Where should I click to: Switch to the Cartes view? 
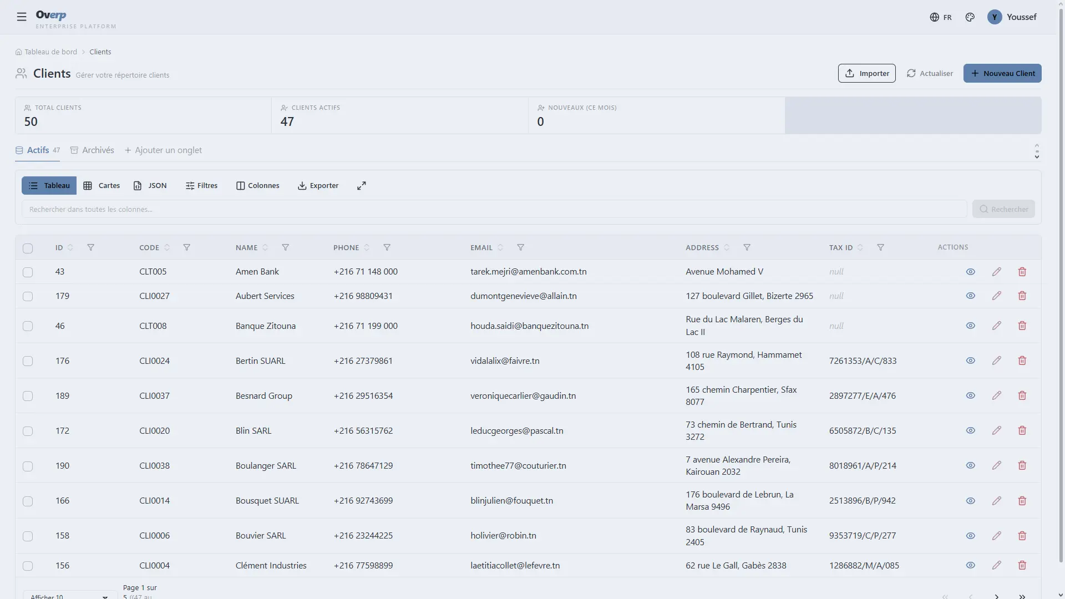click(102, 186)
